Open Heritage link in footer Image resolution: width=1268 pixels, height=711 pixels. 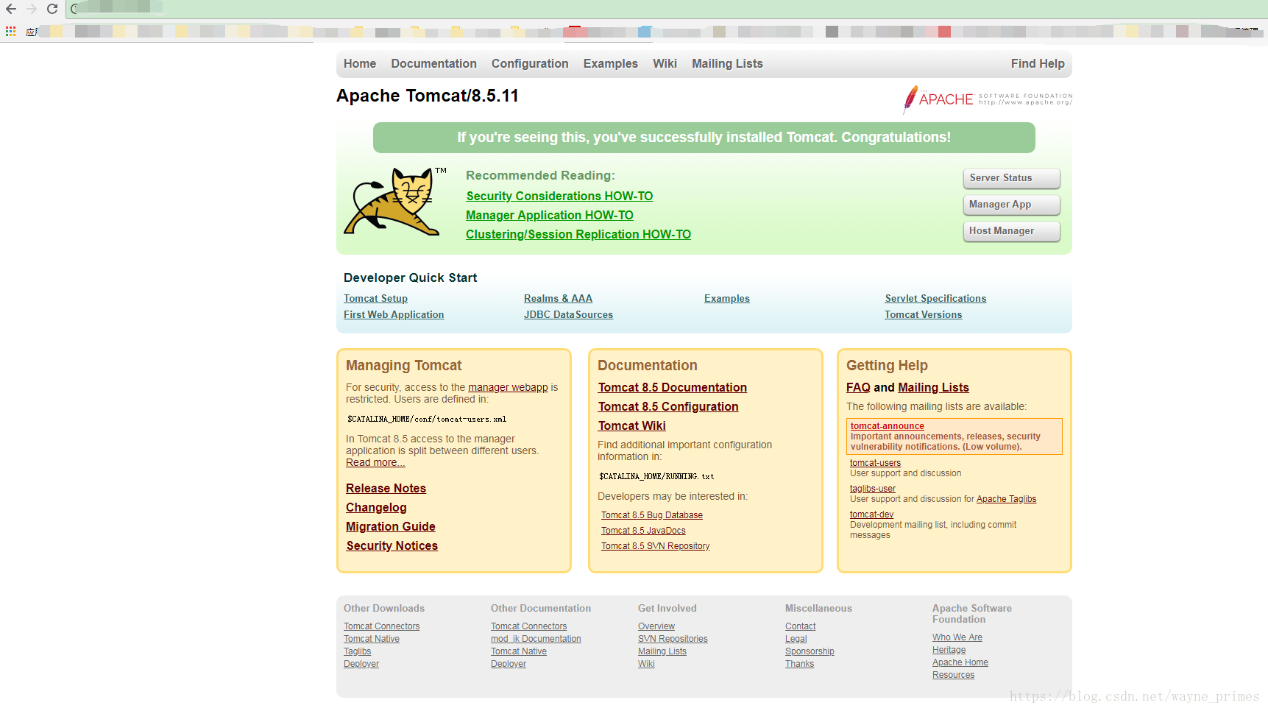[x=949, y=650]
